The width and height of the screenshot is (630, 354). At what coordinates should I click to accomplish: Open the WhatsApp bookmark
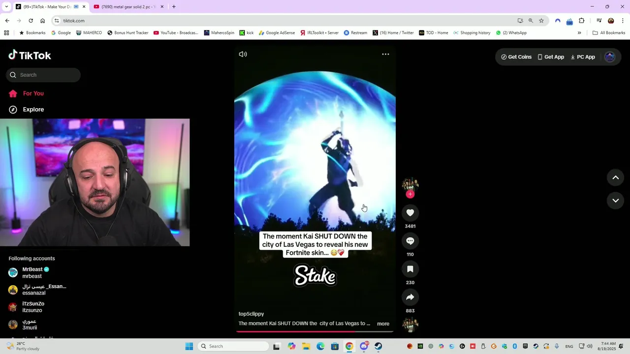click(511, 33)
